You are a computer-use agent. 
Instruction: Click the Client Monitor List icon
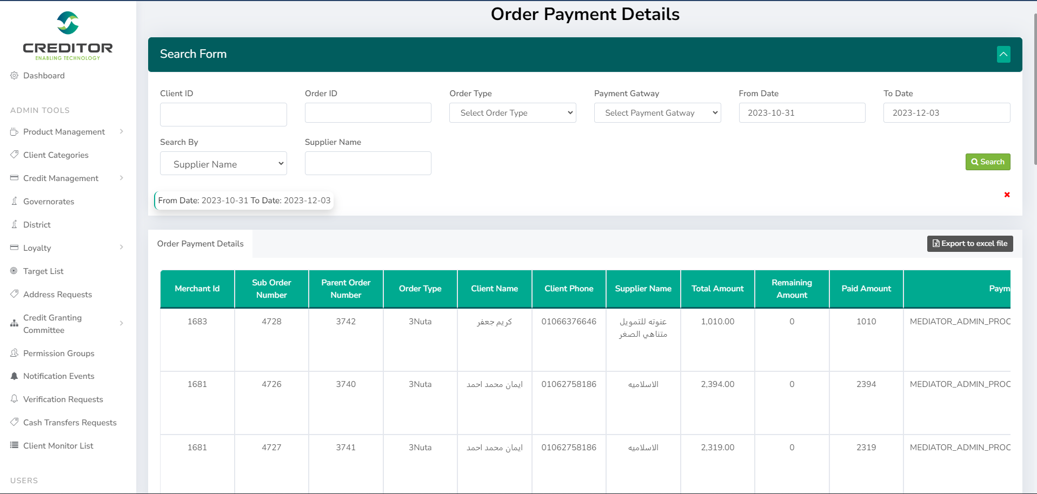coord(14,445)
